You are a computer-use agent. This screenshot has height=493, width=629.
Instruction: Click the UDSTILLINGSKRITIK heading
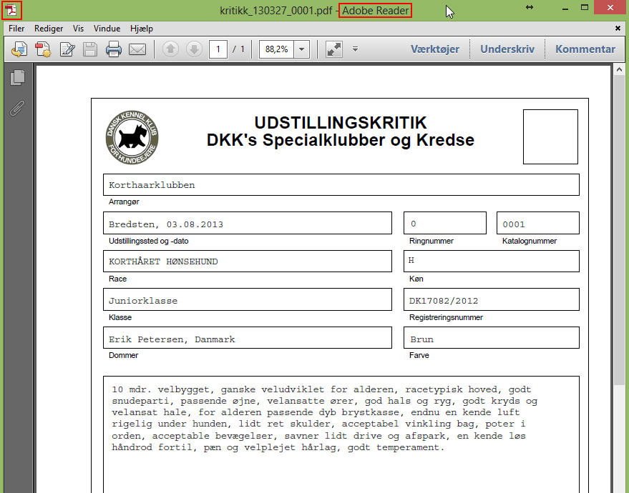pos(341,123)
